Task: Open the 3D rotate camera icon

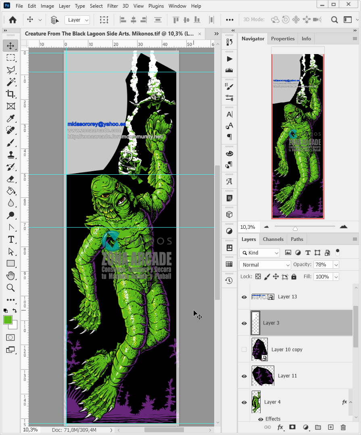Action: click(275, 19)
